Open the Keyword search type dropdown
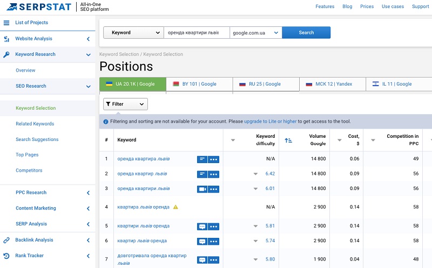432x268 pixels. click(x=133, y=33)
